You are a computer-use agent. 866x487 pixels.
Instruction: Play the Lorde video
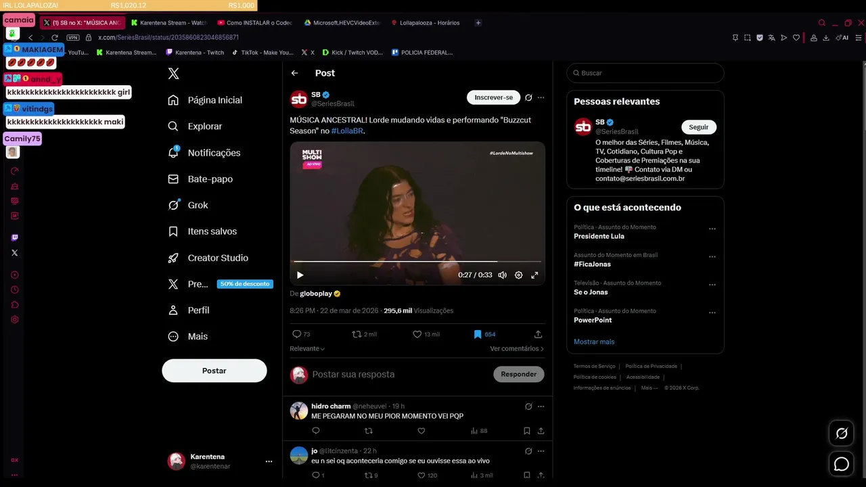pyautogui.click(x=300, y=275)
